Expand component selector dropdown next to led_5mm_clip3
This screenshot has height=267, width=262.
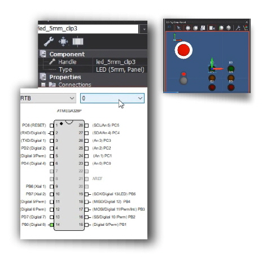pyautogui.click(x=144, y=29)
